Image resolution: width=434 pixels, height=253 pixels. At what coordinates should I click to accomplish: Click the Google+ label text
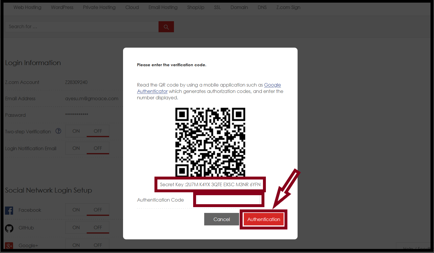point(28,245)
